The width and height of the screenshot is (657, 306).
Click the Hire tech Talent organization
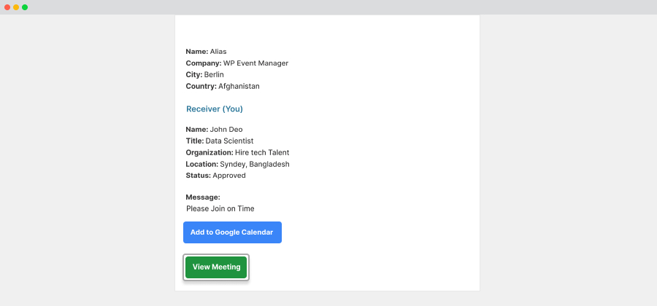(262, 152)
